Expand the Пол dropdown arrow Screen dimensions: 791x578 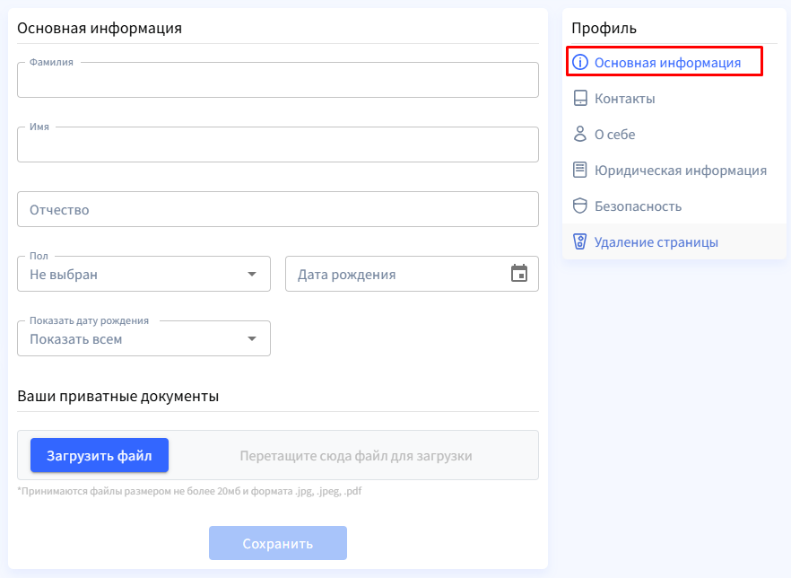pos(252,274)
